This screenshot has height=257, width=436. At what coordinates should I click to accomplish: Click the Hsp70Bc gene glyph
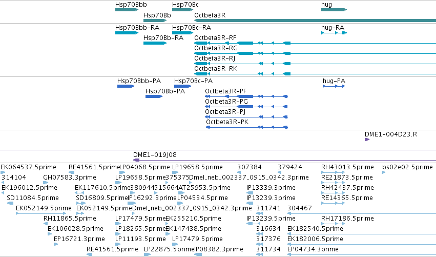click(183, 10)
